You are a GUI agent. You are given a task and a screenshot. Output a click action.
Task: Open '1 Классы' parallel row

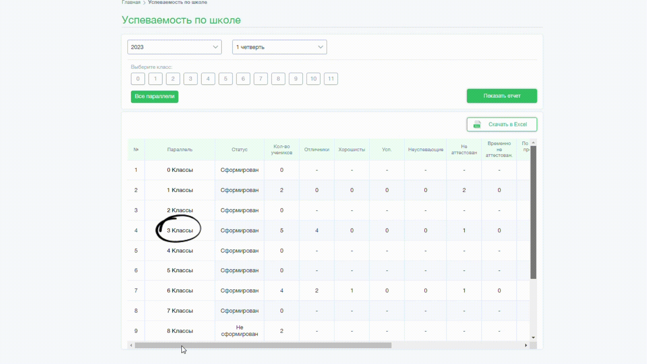point(180,190)
